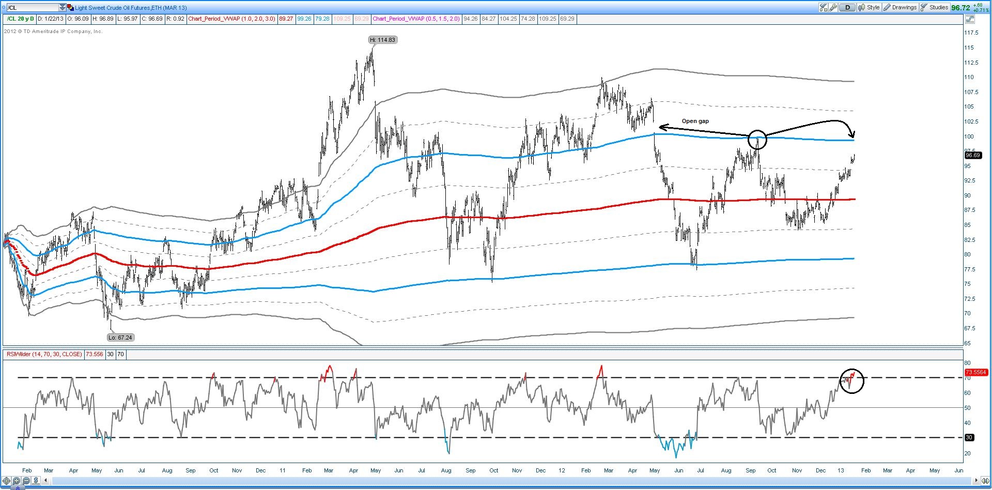Screen dimensions: 992x490
Task: Click the 'L: 95.97' low value
Action: pos(128,19)
